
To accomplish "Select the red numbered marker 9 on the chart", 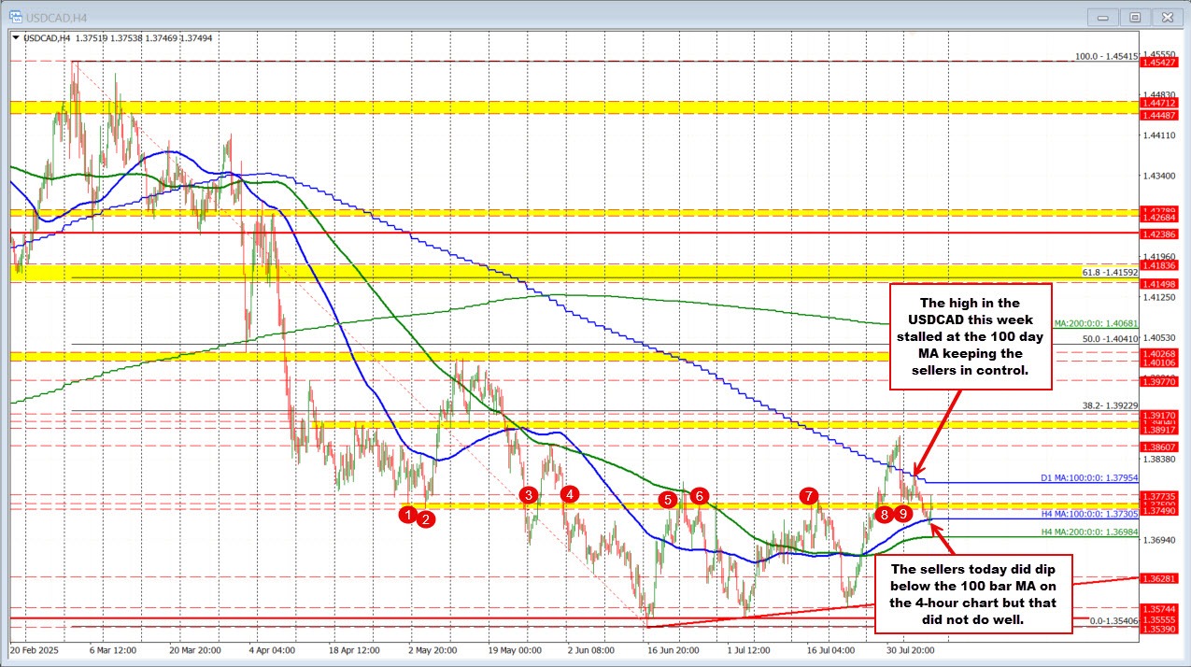I will (x=902, y=513).
